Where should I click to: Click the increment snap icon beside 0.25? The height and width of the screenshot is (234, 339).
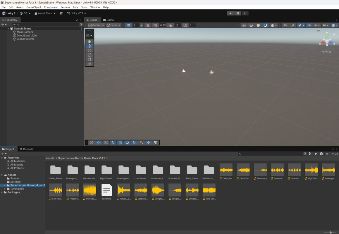155,25
